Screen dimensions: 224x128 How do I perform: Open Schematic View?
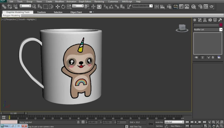tap(187, 7)
